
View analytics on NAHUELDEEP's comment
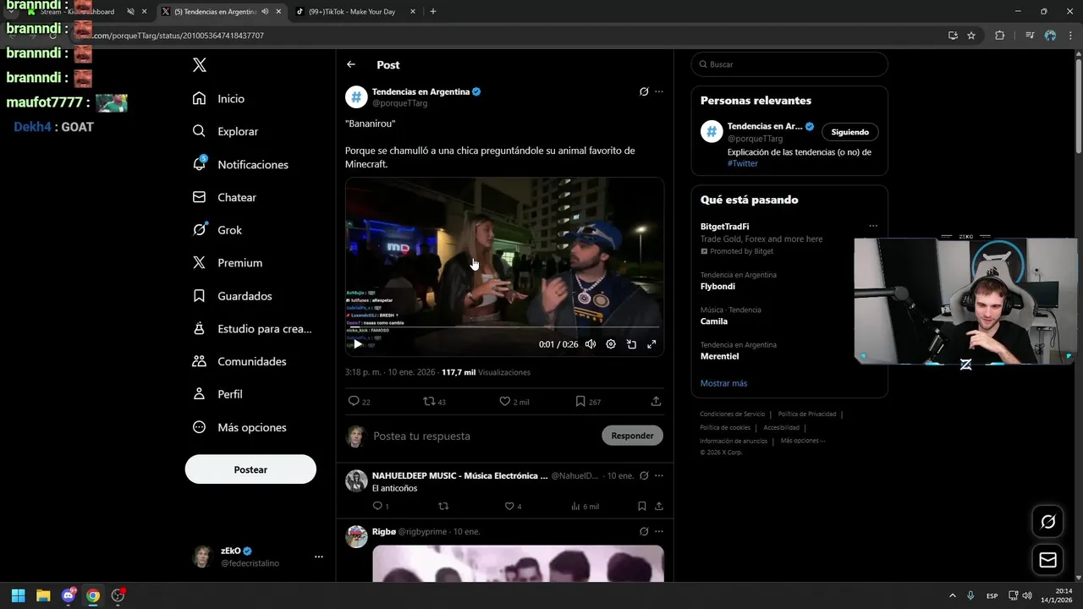point(585,506)
